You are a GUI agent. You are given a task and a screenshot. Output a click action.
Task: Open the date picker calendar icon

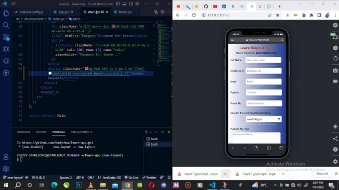pos(279,119)
